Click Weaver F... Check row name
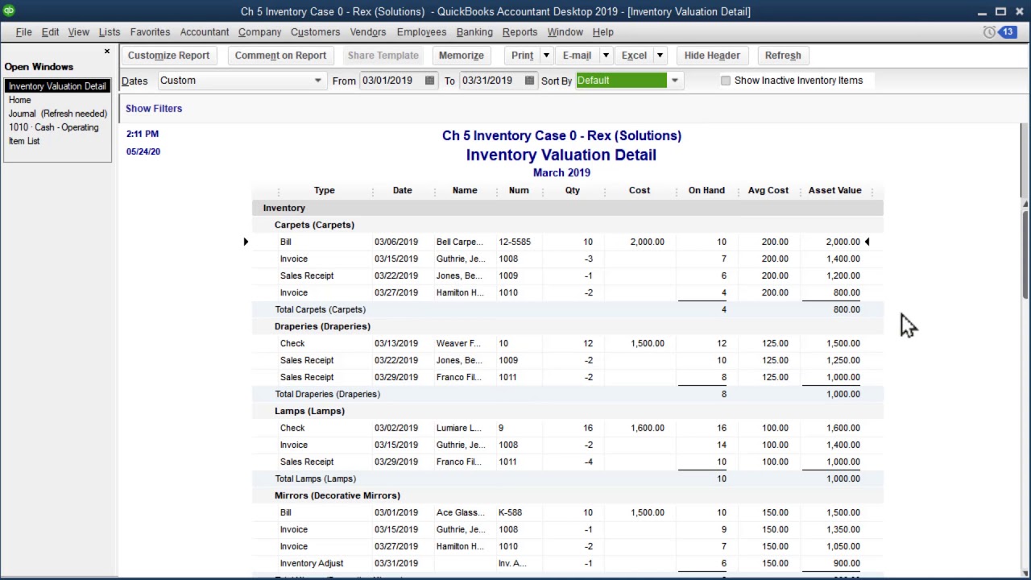1031x580 pixels. [458, 343]
